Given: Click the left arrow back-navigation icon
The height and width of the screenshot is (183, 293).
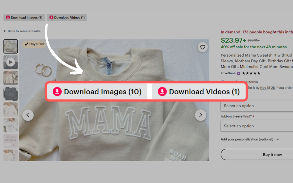Looking at the screenshot, I should tap(5, 31).
